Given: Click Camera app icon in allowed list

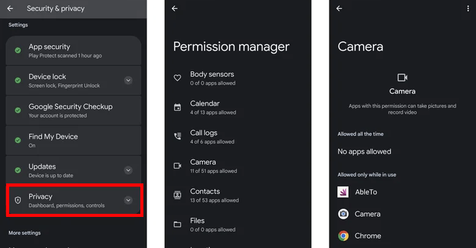Looking at the screenshot, I should pyautogui.click(x=343, y=214).
